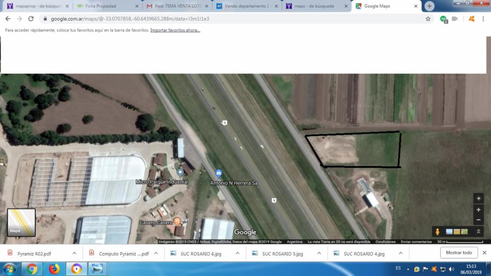Bookmark this page with the star

pyautogui.click(x=428, y=19)
